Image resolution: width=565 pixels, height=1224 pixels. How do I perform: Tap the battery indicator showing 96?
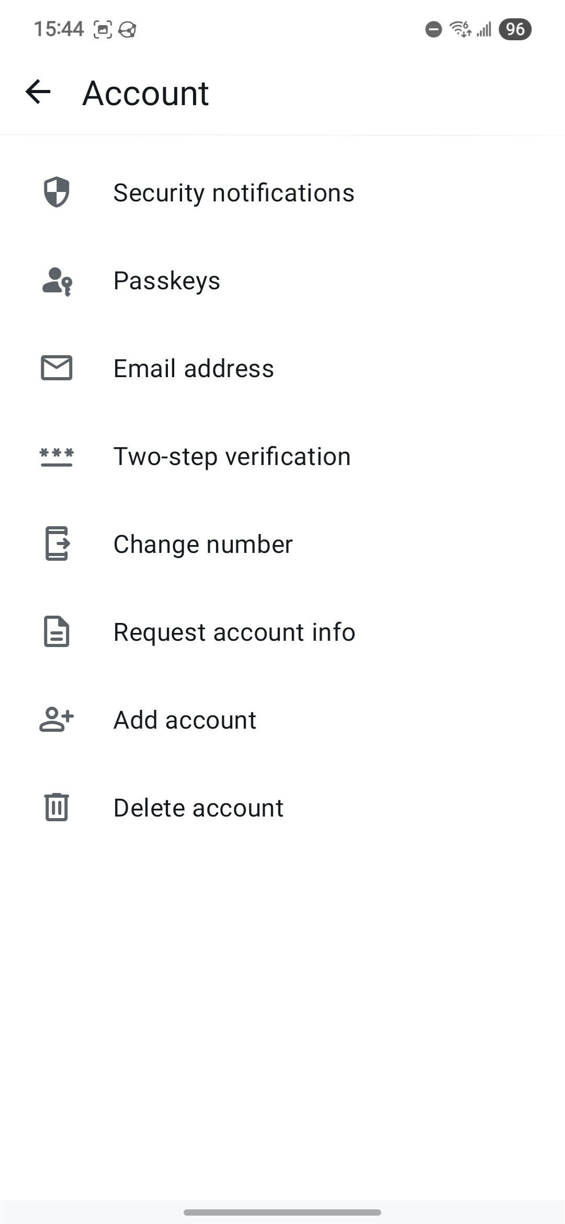tap(514, 30)
